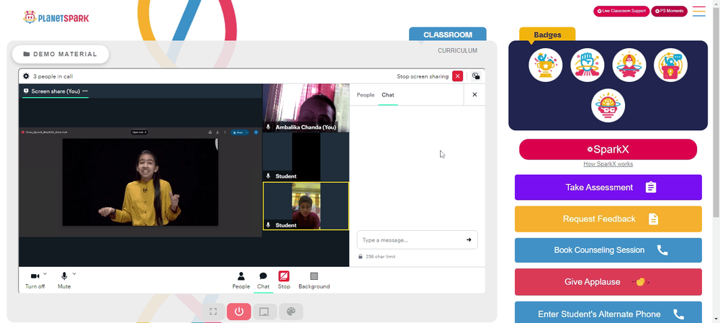Select the trophy star badge
The height and width of the screenshot is (323, 720).
click(x=546, y=65)
